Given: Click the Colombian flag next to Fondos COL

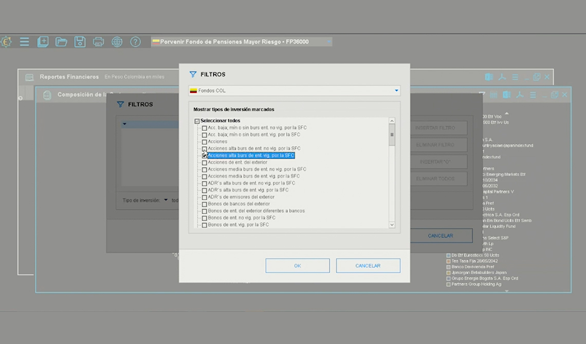Looking at the screenshot, I should pos(193,91).
